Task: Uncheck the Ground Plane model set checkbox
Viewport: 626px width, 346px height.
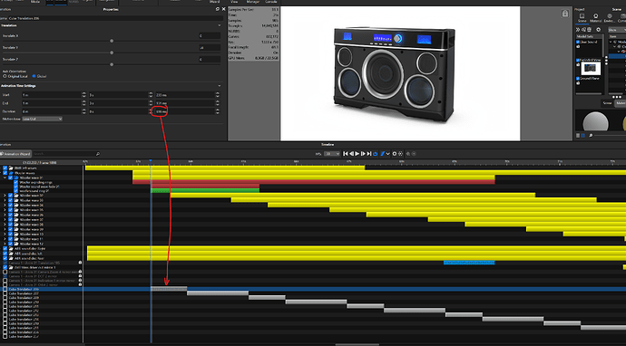Action: pos(578,79)
